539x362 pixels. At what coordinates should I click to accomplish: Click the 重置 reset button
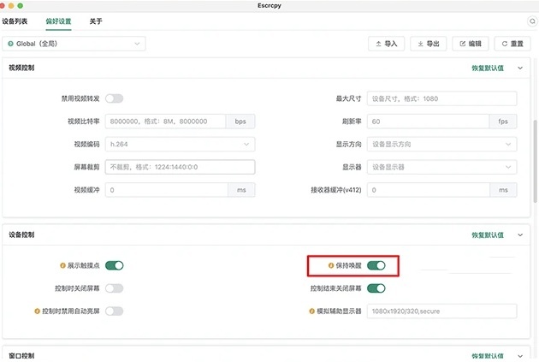click(x=512, y=44)
